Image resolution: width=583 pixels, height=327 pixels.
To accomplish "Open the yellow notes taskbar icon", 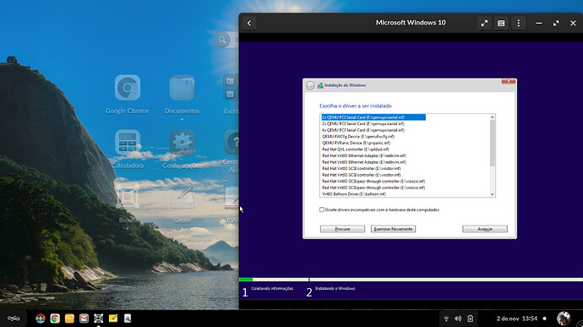I will (113, 319).
